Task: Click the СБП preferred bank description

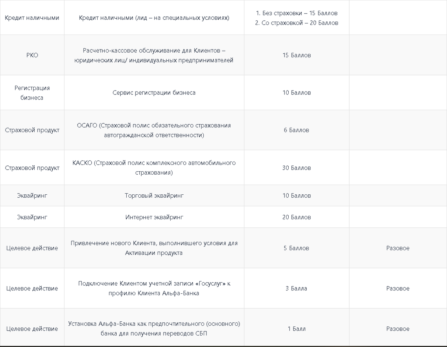Action: (154, 329)
